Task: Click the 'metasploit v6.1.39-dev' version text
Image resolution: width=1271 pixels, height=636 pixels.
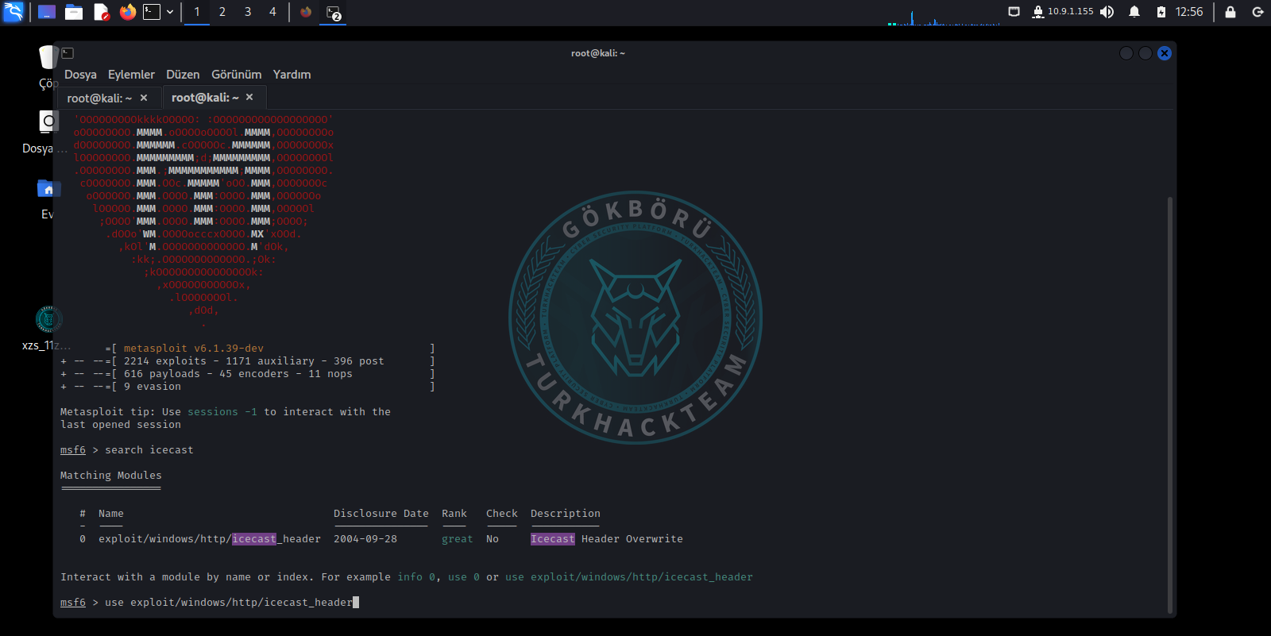Action: pos(194,349)
